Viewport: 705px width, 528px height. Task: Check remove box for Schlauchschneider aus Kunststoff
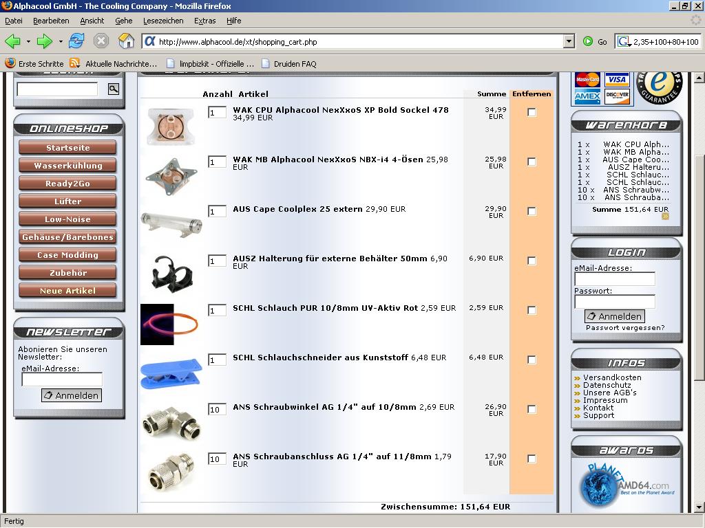[532, 360]
